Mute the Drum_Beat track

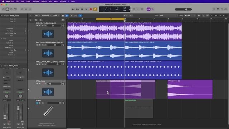(x=37, y=64)
